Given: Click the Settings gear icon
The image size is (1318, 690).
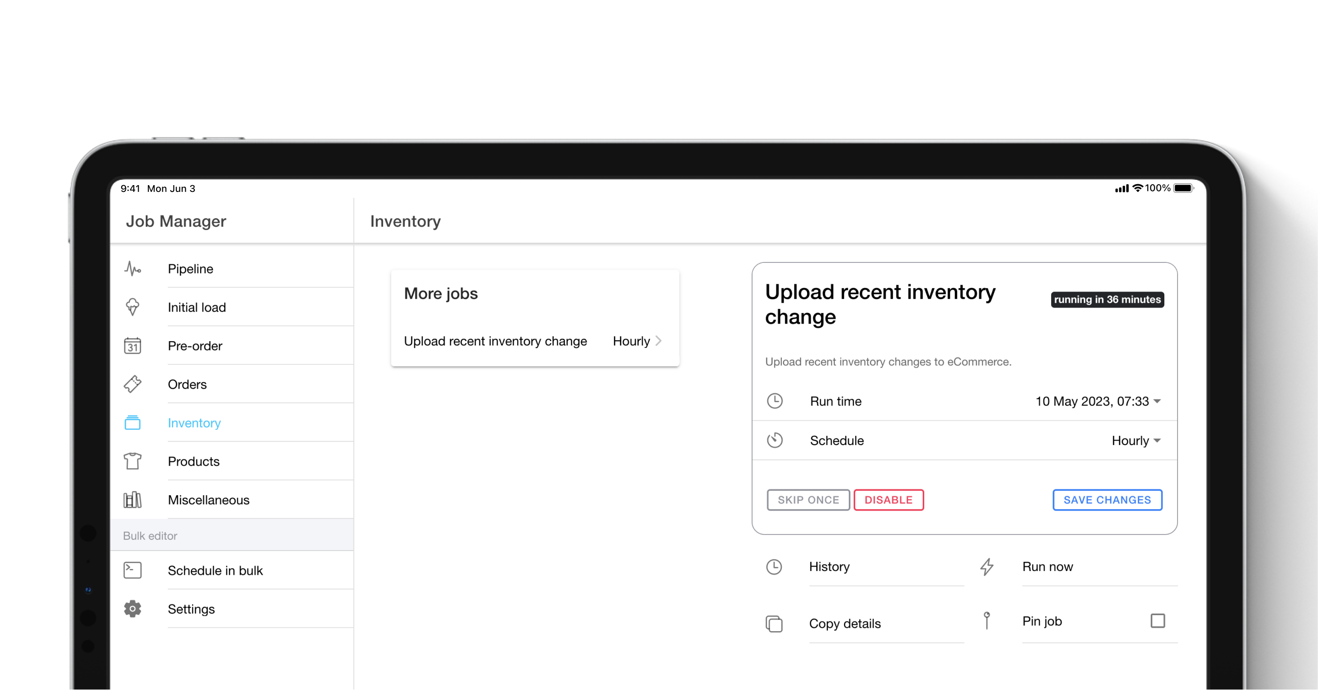Looking at the screenshot, I should click(x=133, y=609).
